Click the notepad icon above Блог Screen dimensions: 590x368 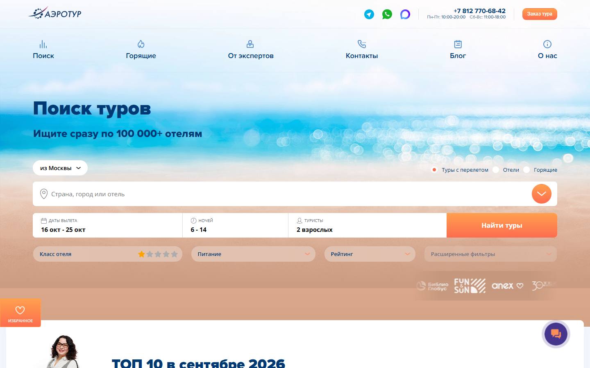tap(458, 44)
